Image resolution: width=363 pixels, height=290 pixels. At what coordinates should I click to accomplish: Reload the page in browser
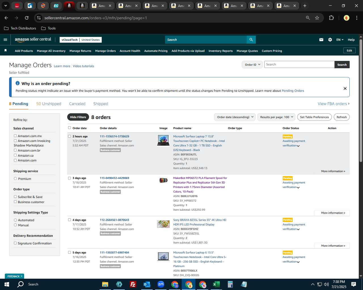27,18
